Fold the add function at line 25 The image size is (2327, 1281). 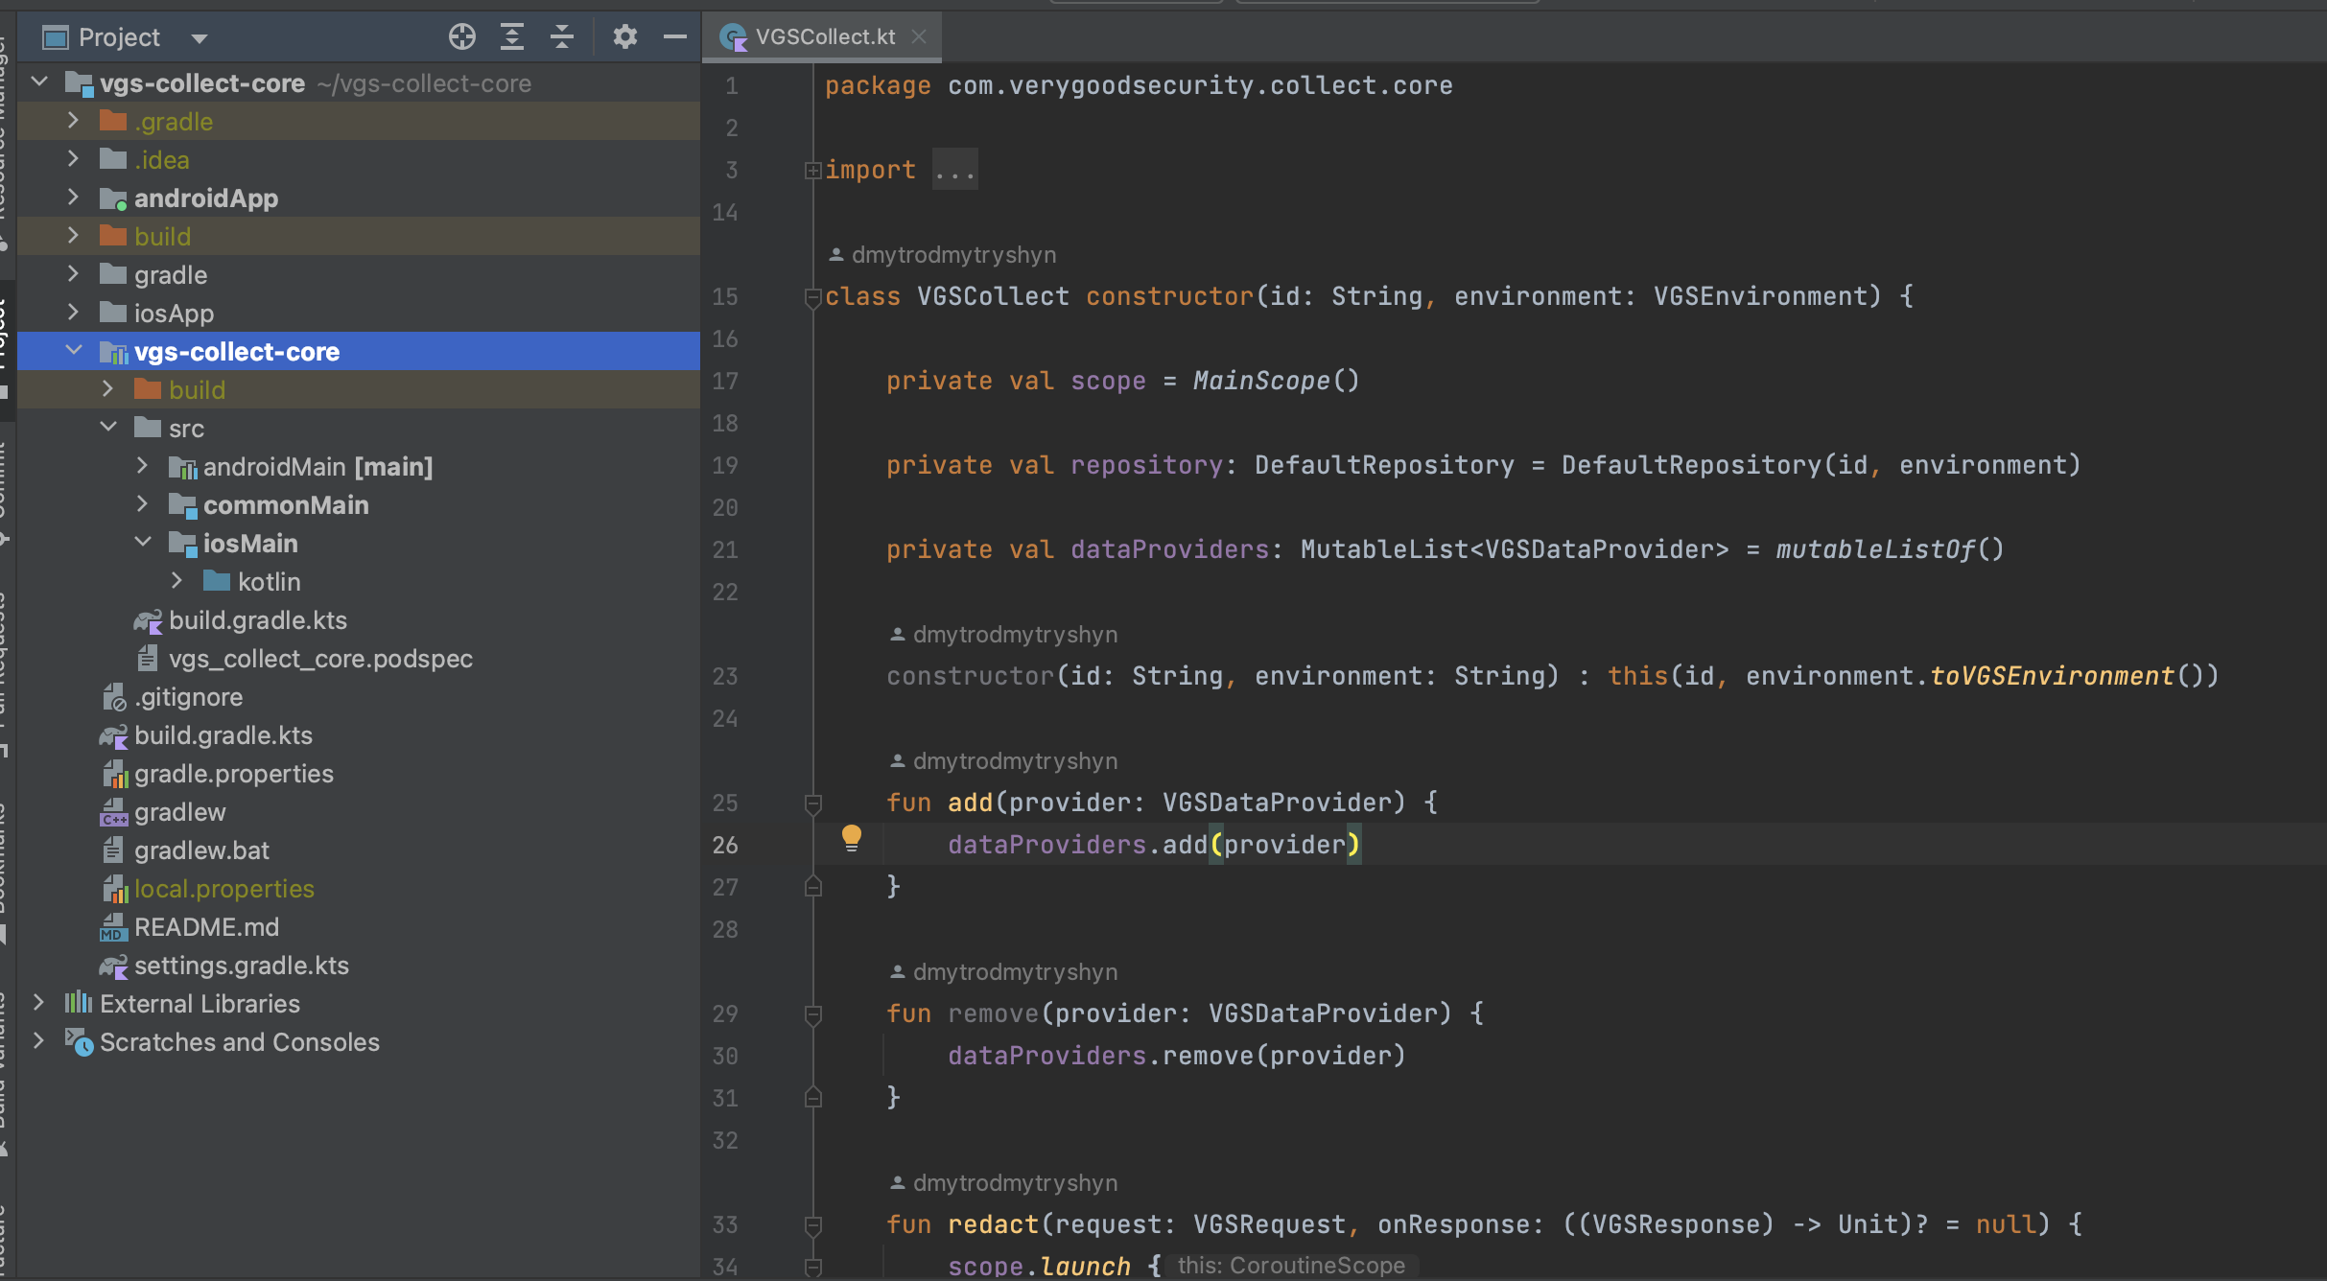[812, 803]
